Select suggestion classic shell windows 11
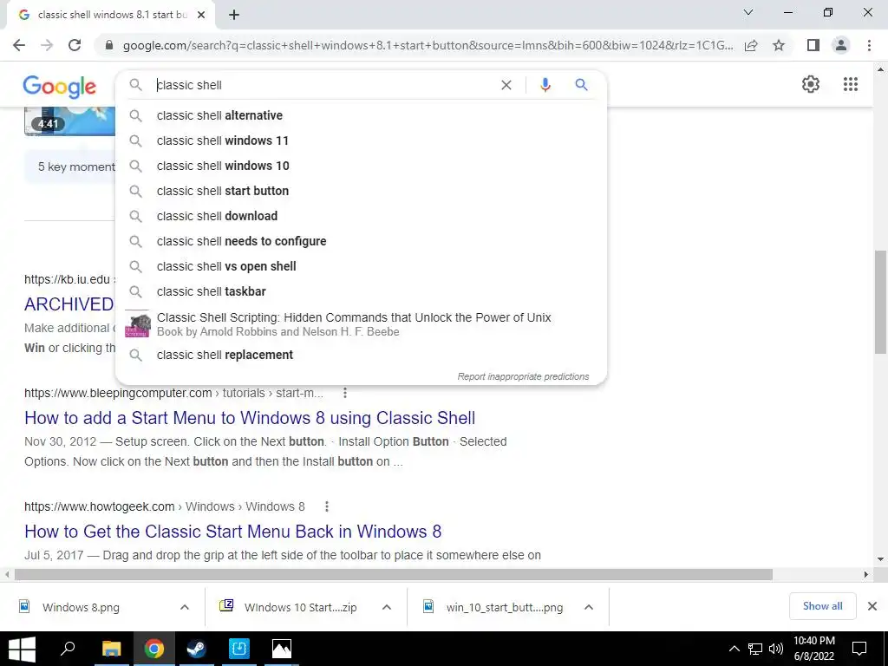Viewport: 888px width, 666px height. pos(361,140)
